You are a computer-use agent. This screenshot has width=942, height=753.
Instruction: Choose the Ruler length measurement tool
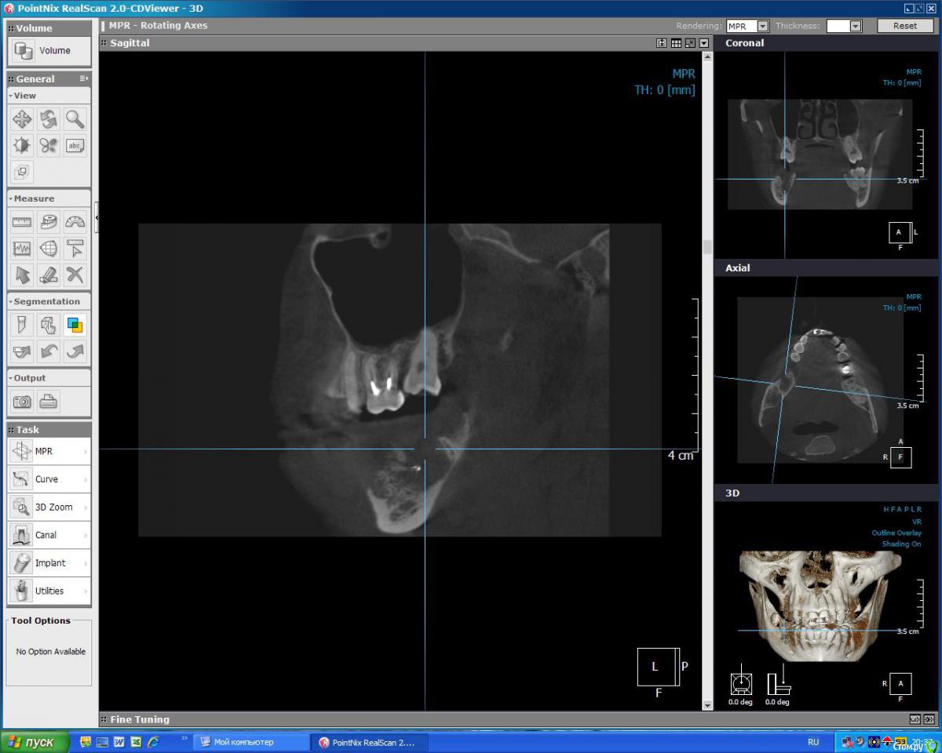pos(22,222)
